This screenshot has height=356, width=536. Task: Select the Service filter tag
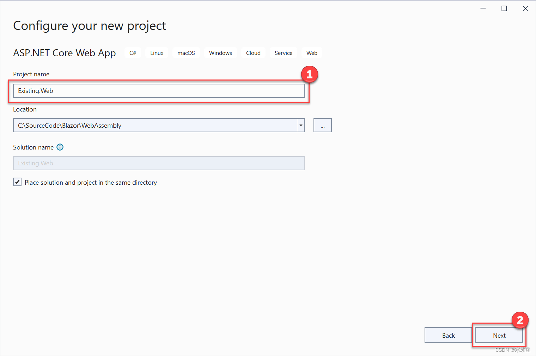283,53
